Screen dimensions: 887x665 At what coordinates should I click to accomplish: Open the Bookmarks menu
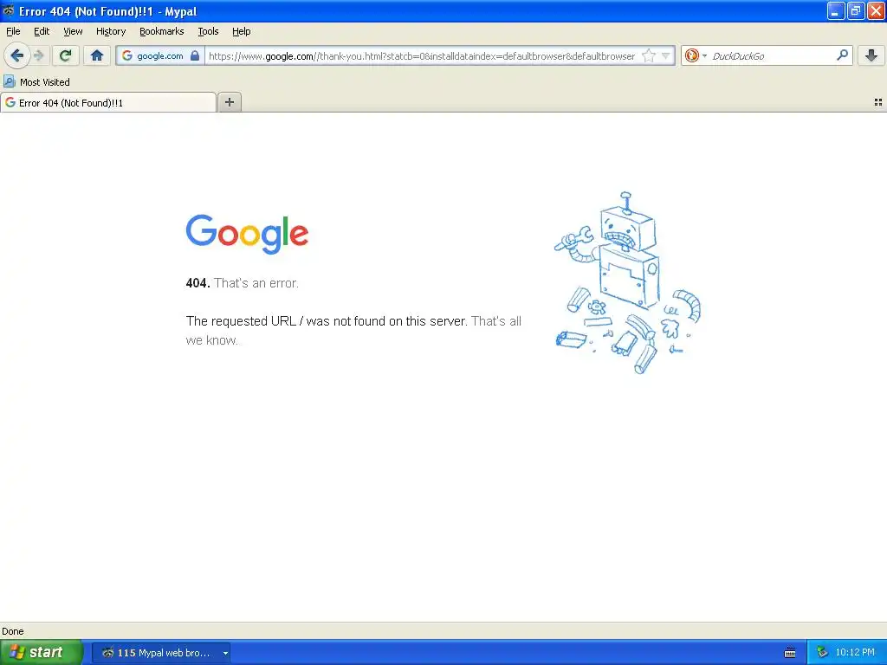point(161,31)
